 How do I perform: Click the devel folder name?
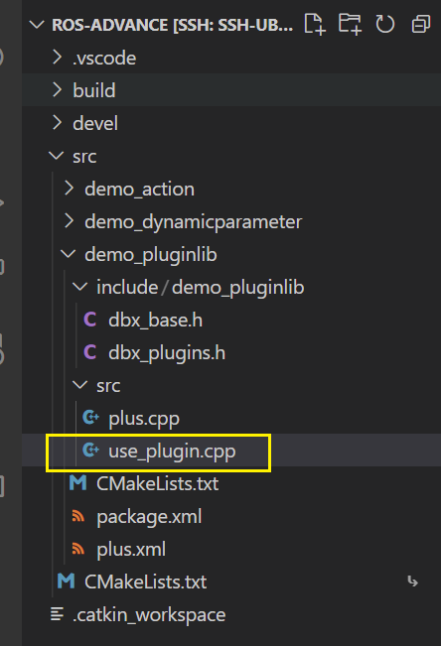[95, 123]
